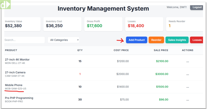The image size is (207, 109).
Task: Open the Needs Reorder summary card
Action: [x=184, y=24]
